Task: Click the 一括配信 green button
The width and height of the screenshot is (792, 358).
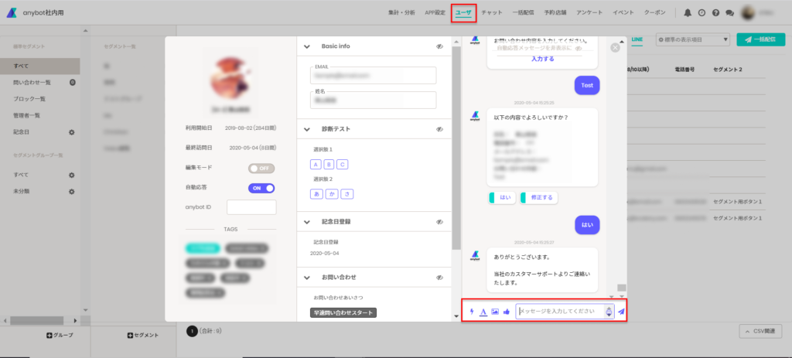Action: tap(760, 39)
